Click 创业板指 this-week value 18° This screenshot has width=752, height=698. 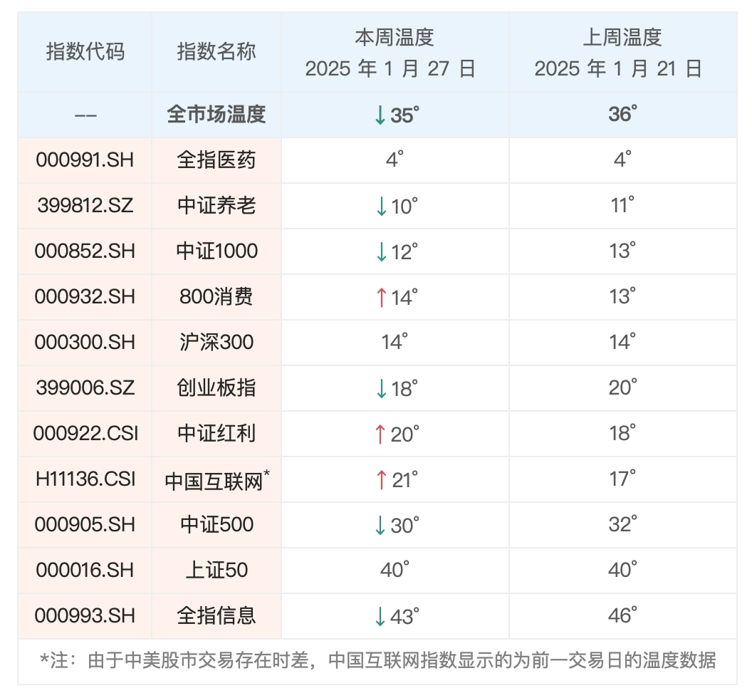tap(397, 389)
